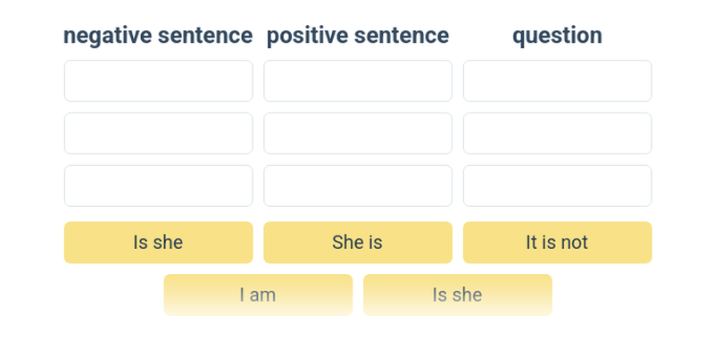
Task: Click the word "negative" in the first heading
Action: tap(107, 36)
